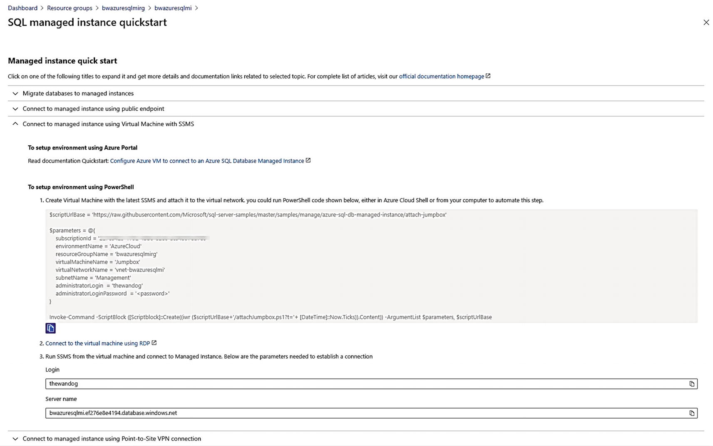Click the $scriptUrlBase line in the script
The height and width of the screenshot is (446, 713).
coord(248,215)
